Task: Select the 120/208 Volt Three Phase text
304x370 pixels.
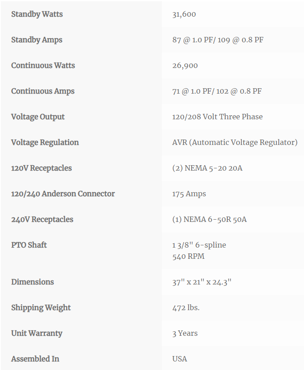Action: point(217,117)
